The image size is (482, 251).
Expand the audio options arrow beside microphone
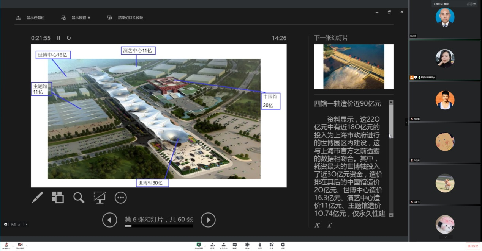(13, 245)
